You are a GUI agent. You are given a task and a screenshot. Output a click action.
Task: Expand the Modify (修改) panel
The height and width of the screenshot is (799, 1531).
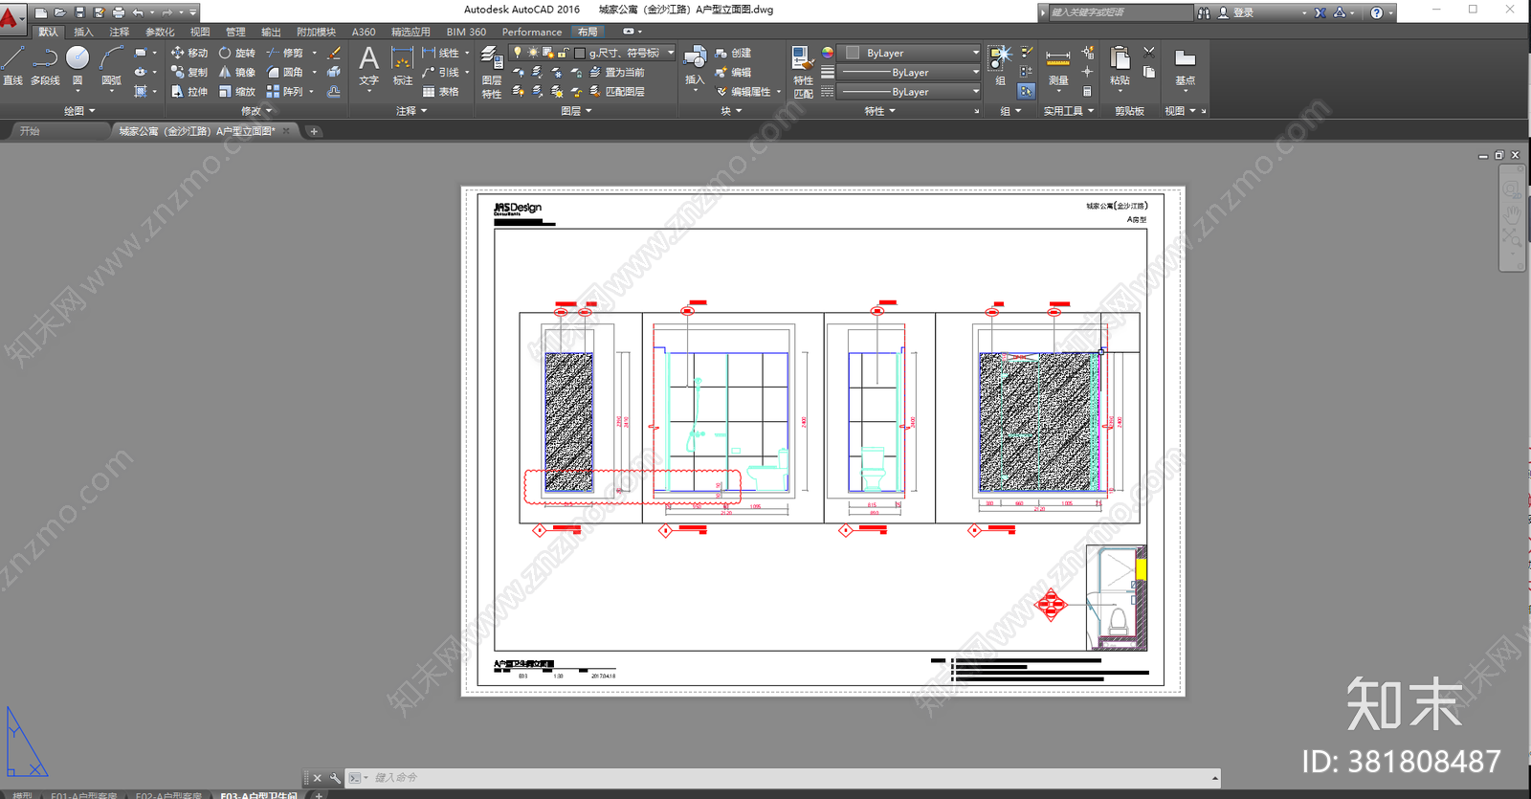click(256, 111)
